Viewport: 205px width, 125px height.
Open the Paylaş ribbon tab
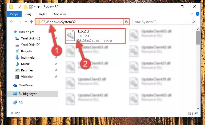pos(43,14)
